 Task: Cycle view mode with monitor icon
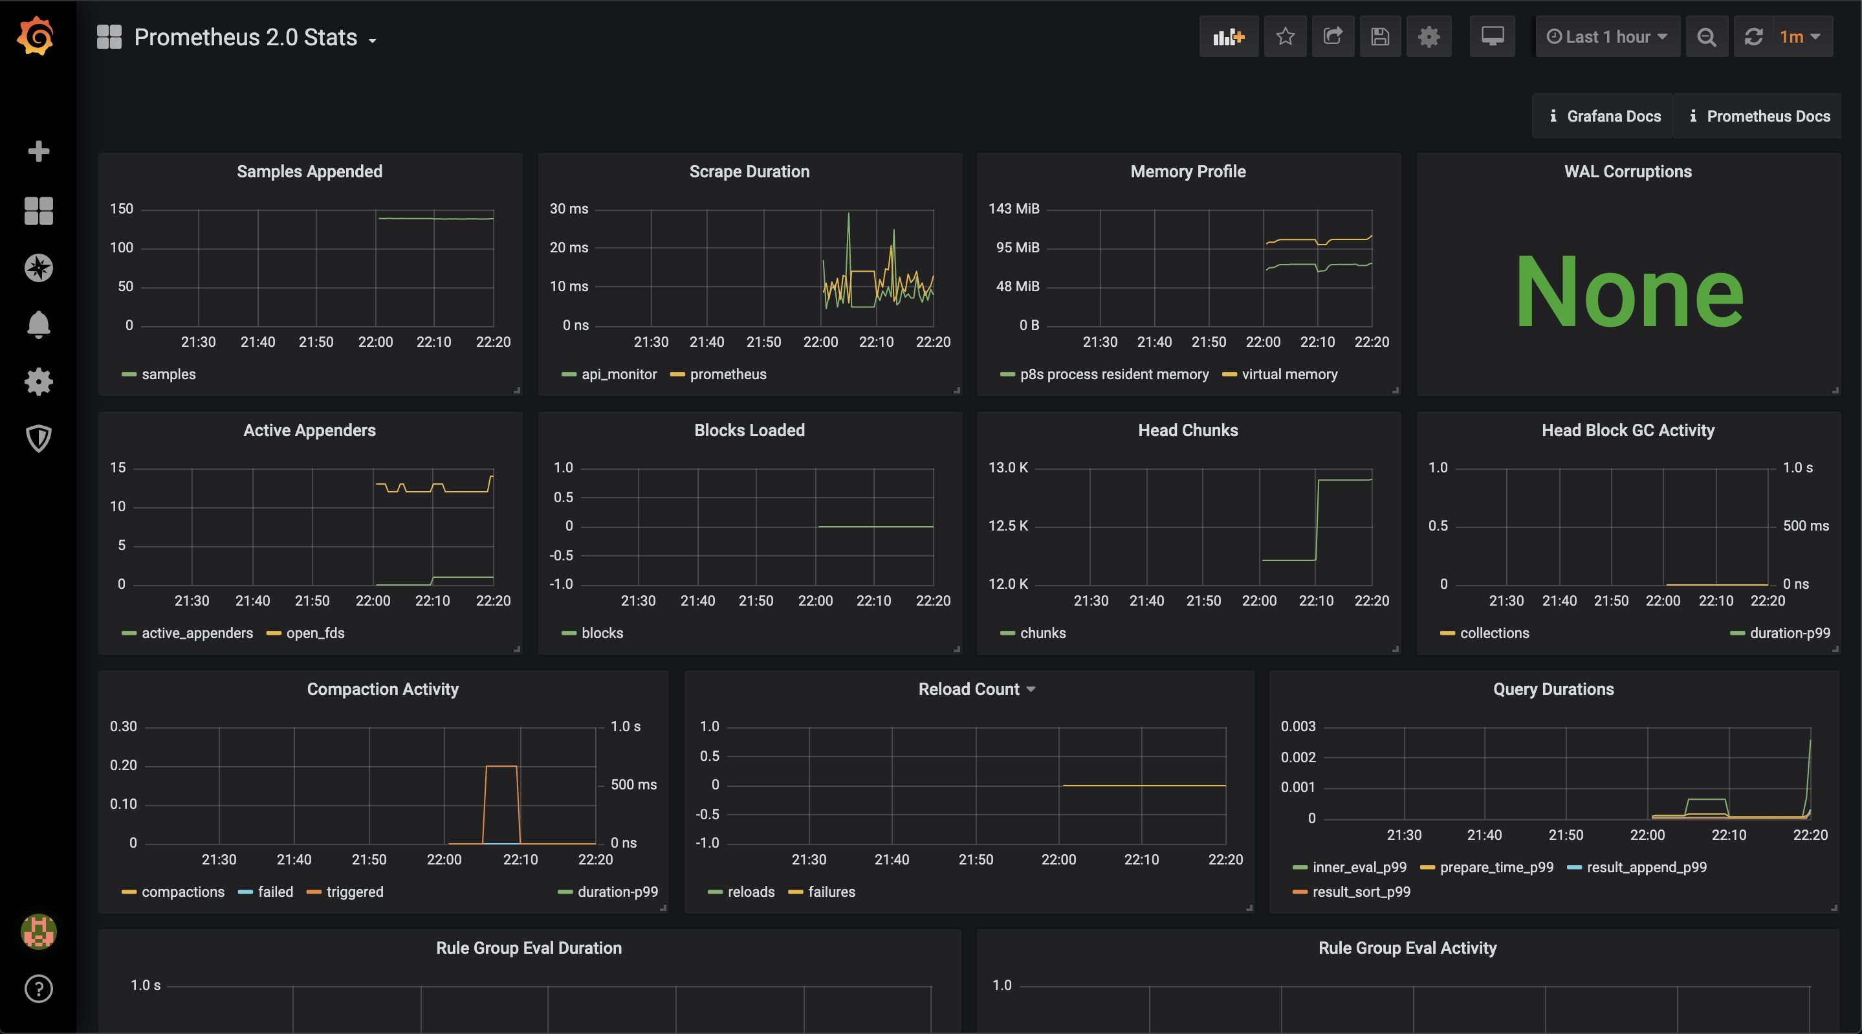point(1493,36)
